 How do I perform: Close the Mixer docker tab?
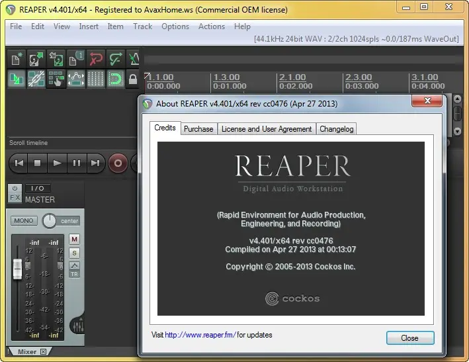(44, 352)
